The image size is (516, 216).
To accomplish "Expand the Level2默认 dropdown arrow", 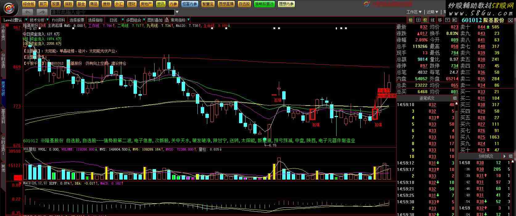I will click(x=26, y=20).
